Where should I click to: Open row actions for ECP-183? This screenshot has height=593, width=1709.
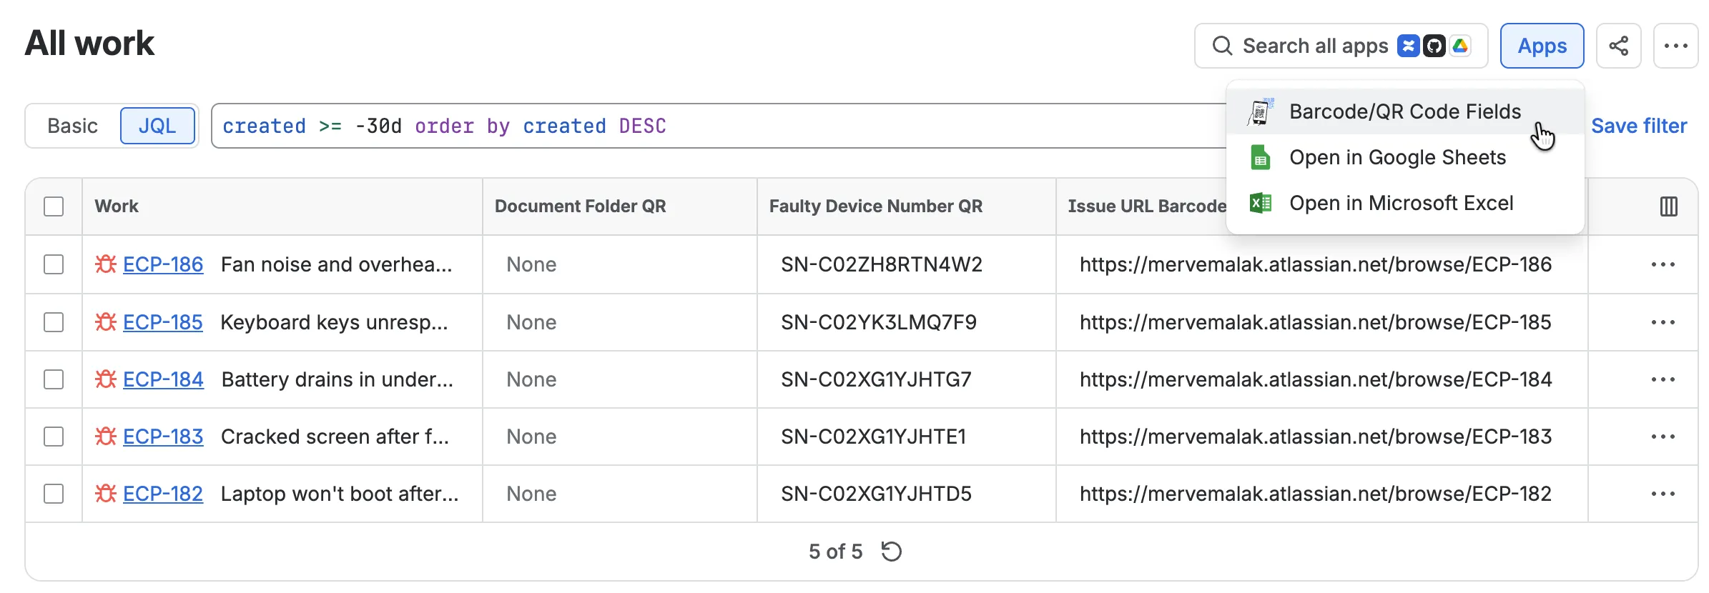(x=1663, y=437)
